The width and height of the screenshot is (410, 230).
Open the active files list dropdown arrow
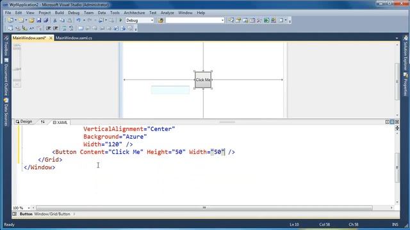pos(397,38)
